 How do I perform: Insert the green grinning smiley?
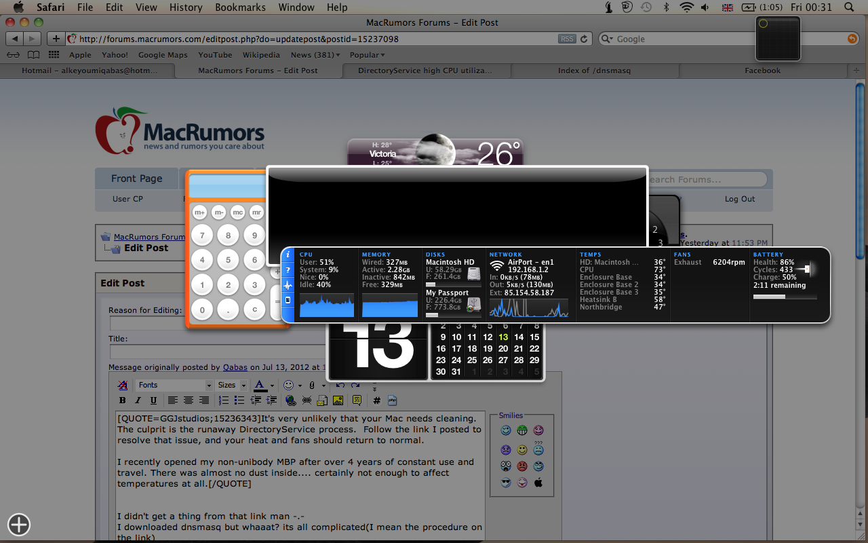(x=522, y=430)
